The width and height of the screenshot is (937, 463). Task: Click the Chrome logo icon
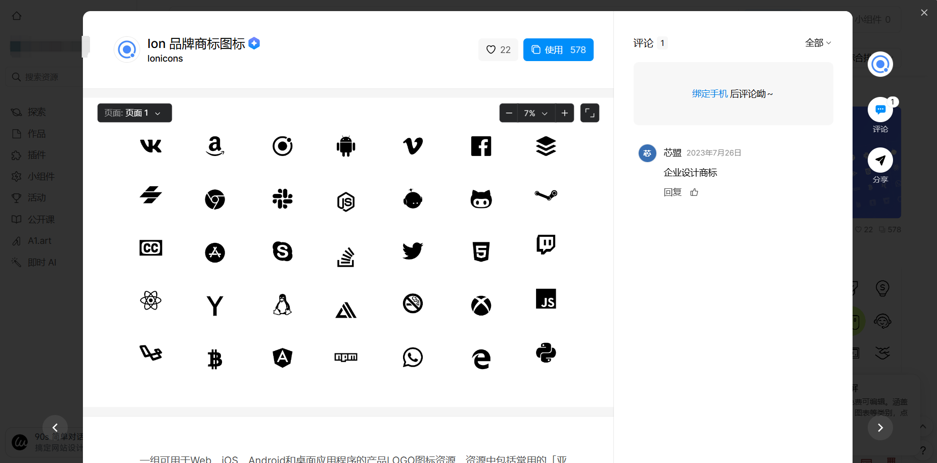coord(215,199)
